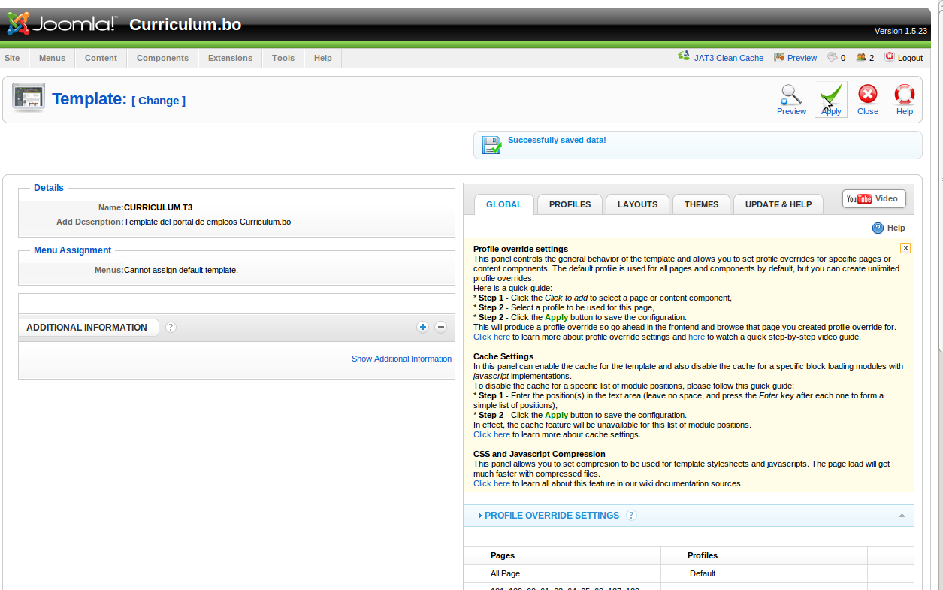The width and height of the screenshot is (943, 590).
Task: Open Help in the GLOBAL settings panel
Action: tap(889, 228)
